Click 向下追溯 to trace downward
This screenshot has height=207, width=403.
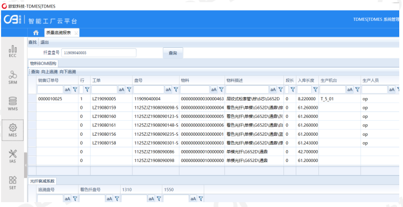tap(68, 72)
